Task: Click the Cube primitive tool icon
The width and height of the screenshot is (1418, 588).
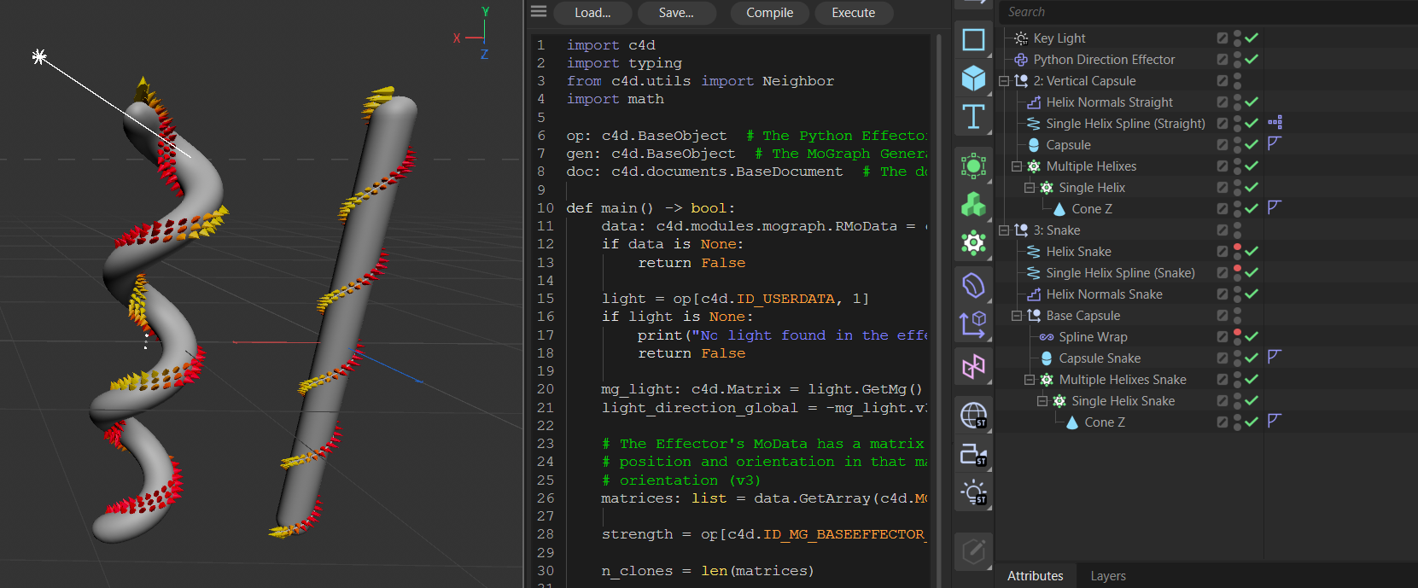Action: coord(973,79)
